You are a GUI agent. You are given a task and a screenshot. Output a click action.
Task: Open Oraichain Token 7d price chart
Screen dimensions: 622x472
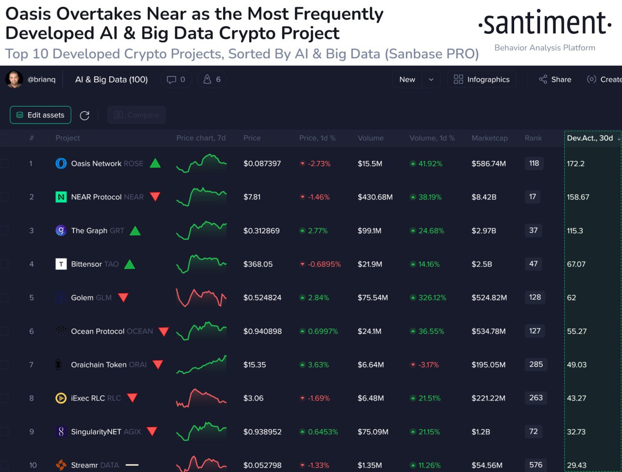pyautogui.click(x=201, y=365)
